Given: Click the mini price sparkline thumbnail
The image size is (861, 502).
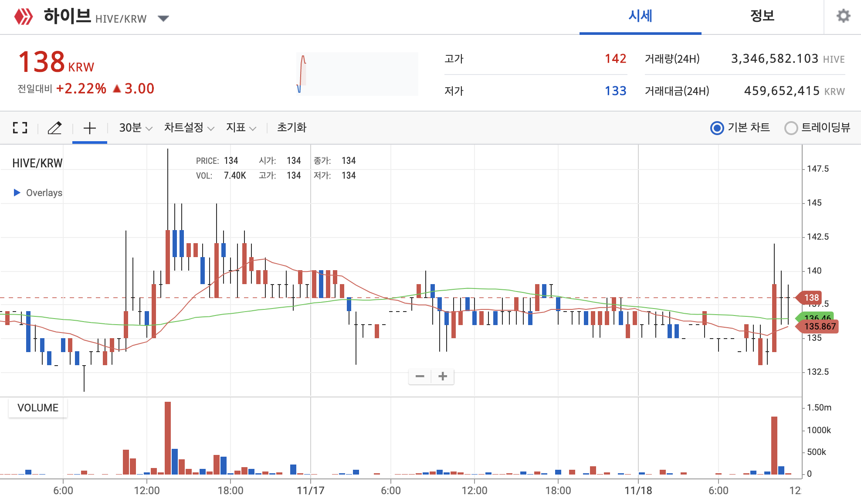Looking at the screenshot, I should click(357, 74).
